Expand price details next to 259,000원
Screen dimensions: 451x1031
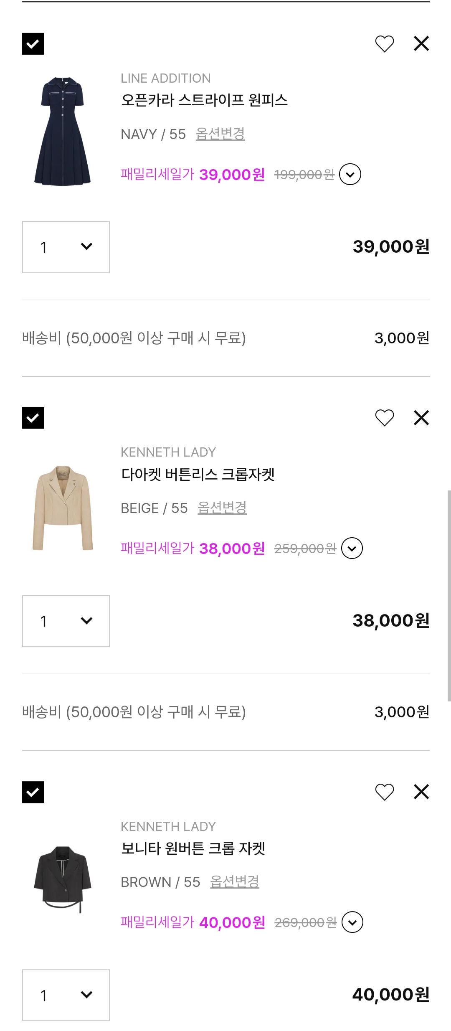[x=352, y=548]
